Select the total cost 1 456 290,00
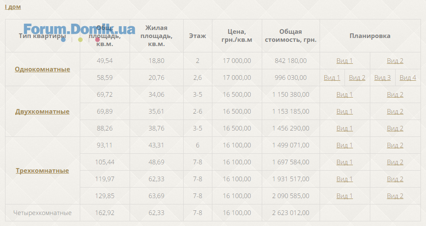Viewport: 426px width, 226px height. click(291, 128)
